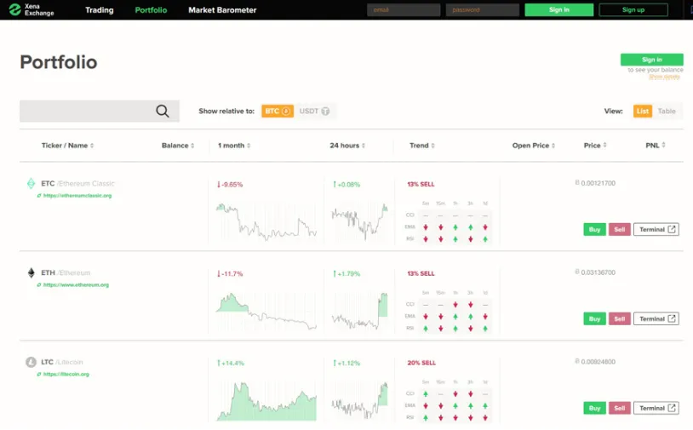This screenshot has height=430, width=693.
Task: Sort by Trend column arrows
Action: [x=432, y=146]
